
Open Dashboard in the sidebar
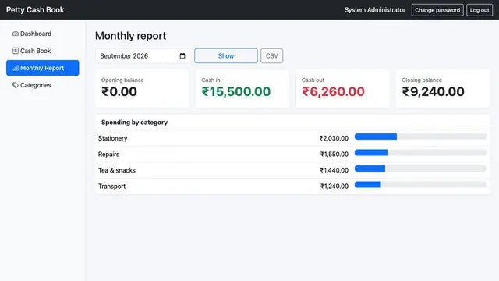[x=43, y=34]
